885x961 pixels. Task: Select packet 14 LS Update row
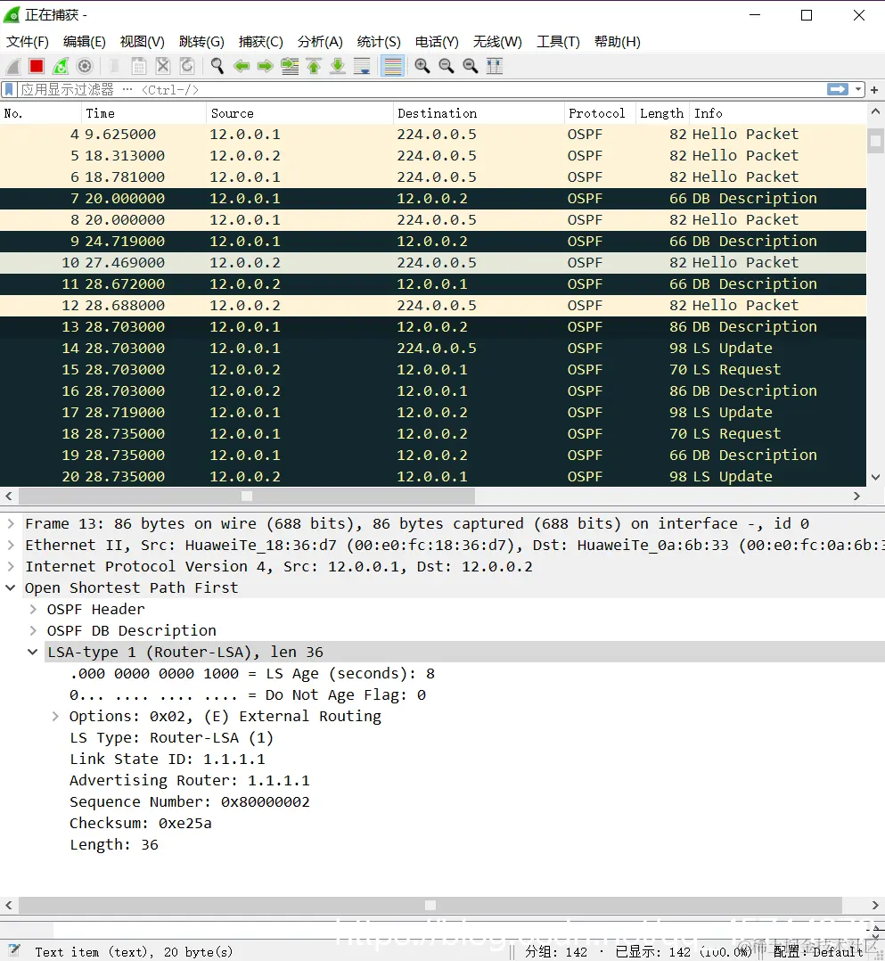pyautogui.click(x=432, y=348)
